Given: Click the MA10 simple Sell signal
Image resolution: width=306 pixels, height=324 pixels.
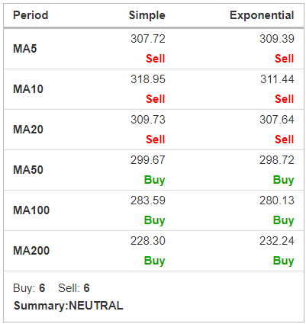Looking at the screenshot, I should click(156, 99).
